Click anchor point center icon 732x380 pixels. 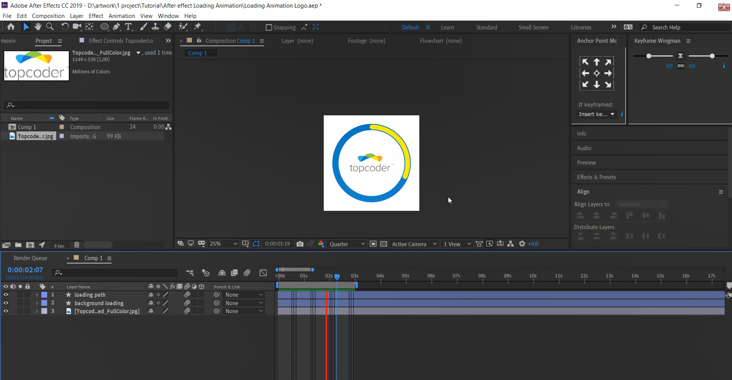[x=597, y=73]
